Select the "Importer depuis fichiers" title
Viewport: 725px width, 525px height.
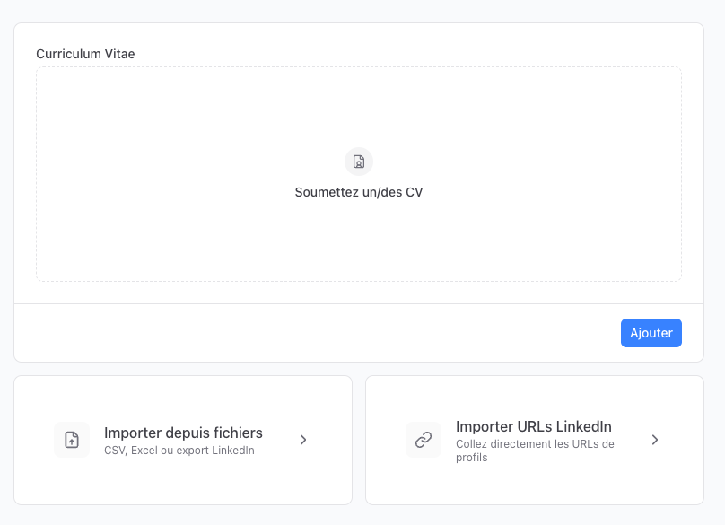[x=183, y=433]
